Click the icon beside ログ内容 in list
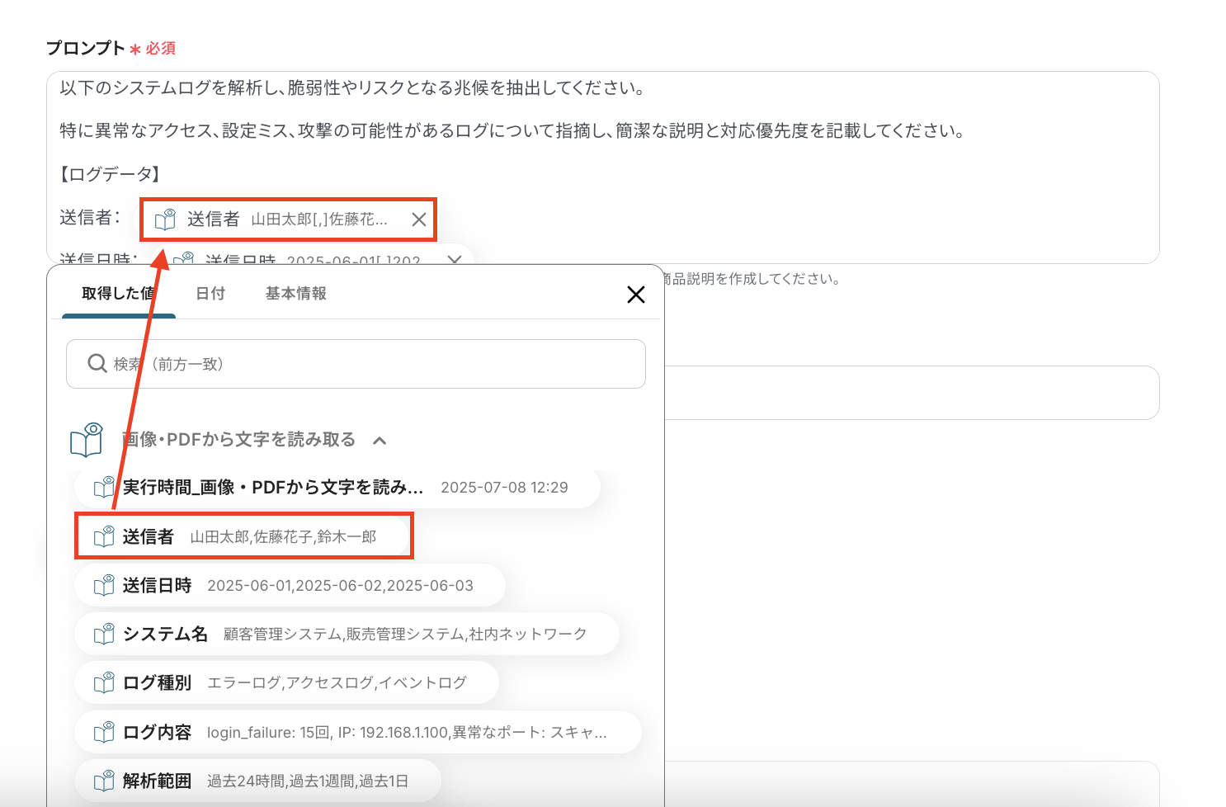This screenshot has height=807, width=1226. 104,733
